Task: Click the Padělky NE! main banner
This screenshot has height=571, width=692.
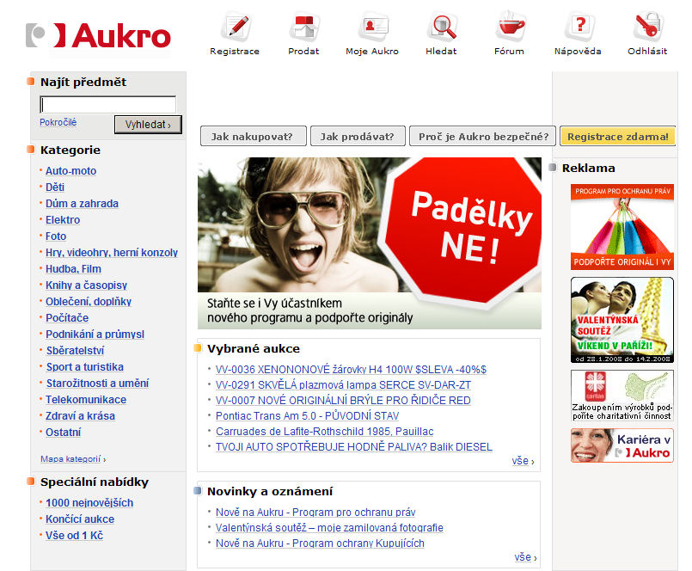Action: click(370, 243)
